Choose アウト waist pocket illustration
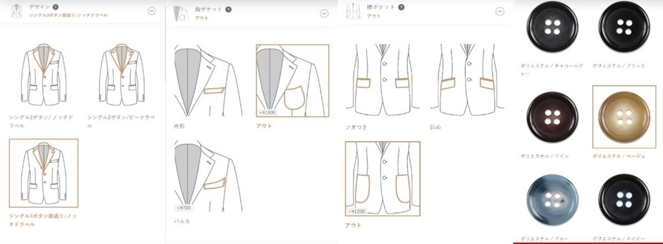Screen dimensions: 663x244 [383, 179]
